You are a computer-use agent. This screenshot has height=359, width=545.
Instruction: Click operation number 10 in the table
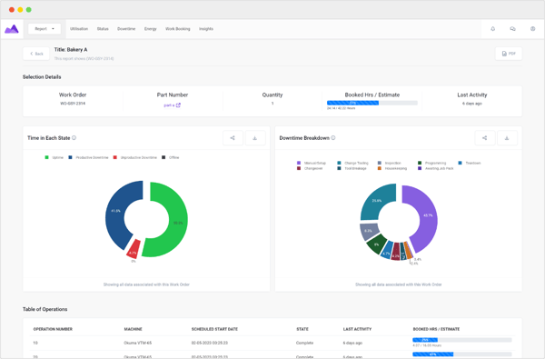pyautogui.click(x=35, y=343)
